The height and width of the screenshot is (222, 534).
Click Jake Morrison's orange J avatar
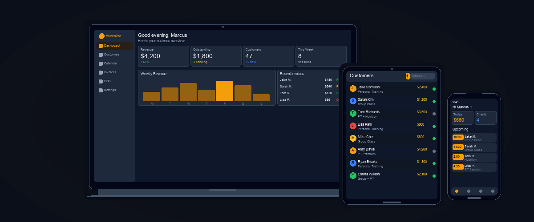pos(353,88)
